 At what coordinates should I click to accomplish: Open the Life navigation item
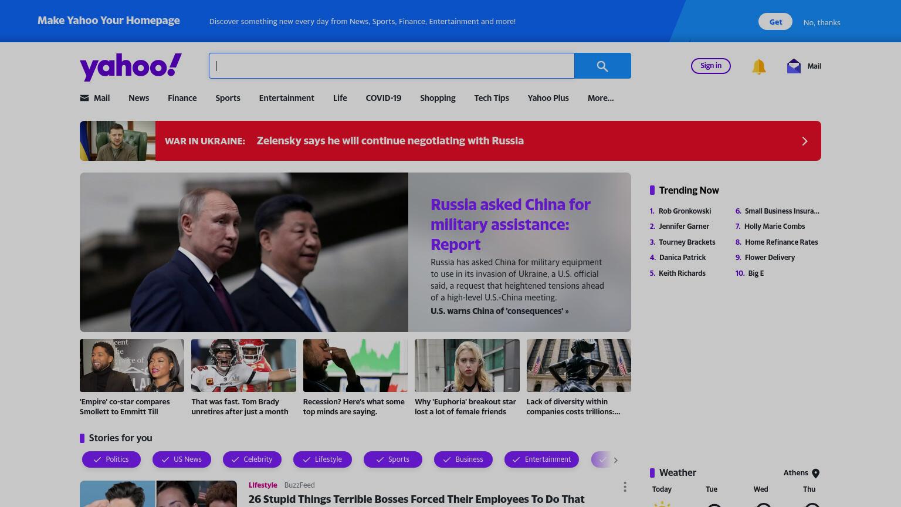click(x=340, y=98)
